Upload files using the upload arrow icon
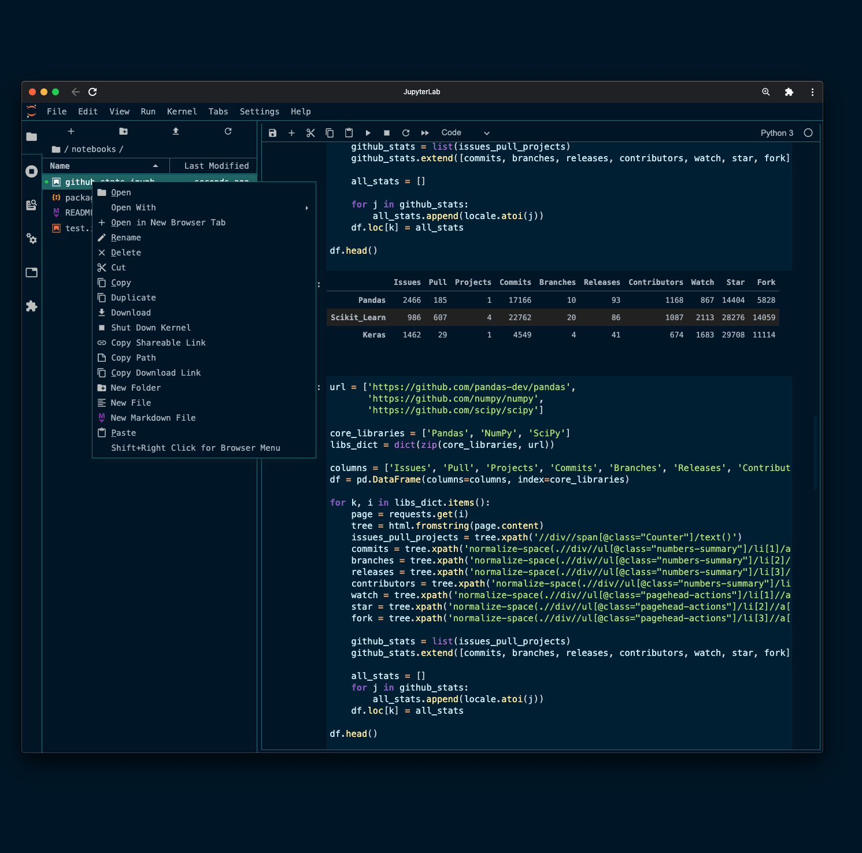 (x=176, y=132)
